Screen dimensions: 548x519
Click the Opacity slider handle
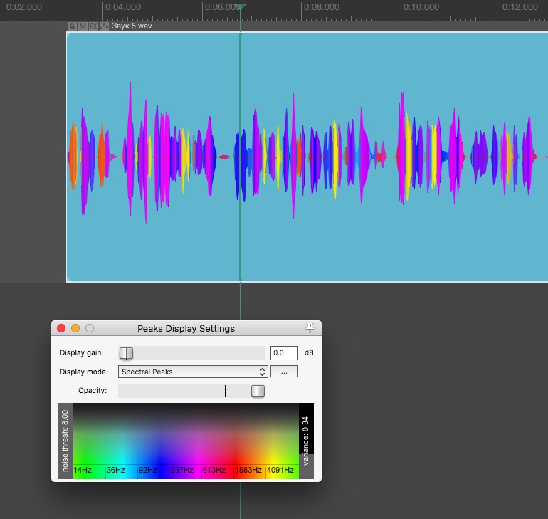click(258, 391)
